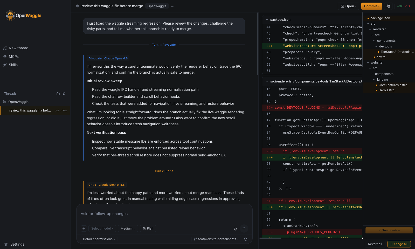Screen dimensions: 415x249
Task: Click the New thread pencil icon
Action: click(5, 48)
